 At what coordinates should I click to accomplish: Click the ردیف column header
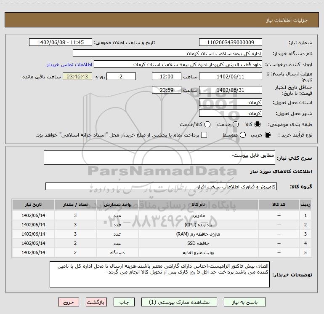(x=305, y=204)
